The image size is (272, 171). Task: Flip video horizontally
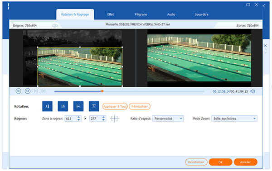click(x=78, y=106)
